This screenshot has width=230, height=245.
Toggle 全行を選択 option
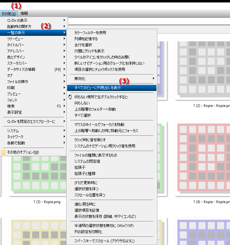click(x=112, y=45)
